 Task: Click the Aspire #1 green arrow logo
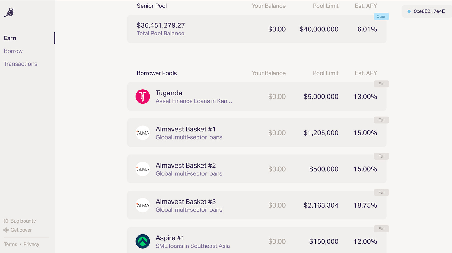[143, 241]
